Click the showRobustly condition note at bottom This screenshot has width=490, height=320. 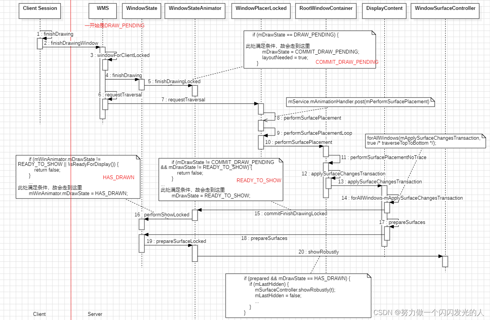[x=298, y=295]
